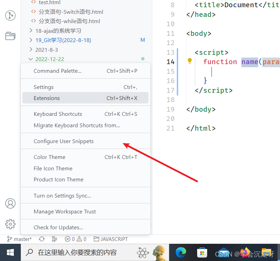Click the Synchronize Changes status icon
Image resolution: width=280 pixels, height=261 pixels.
[42, 239]
